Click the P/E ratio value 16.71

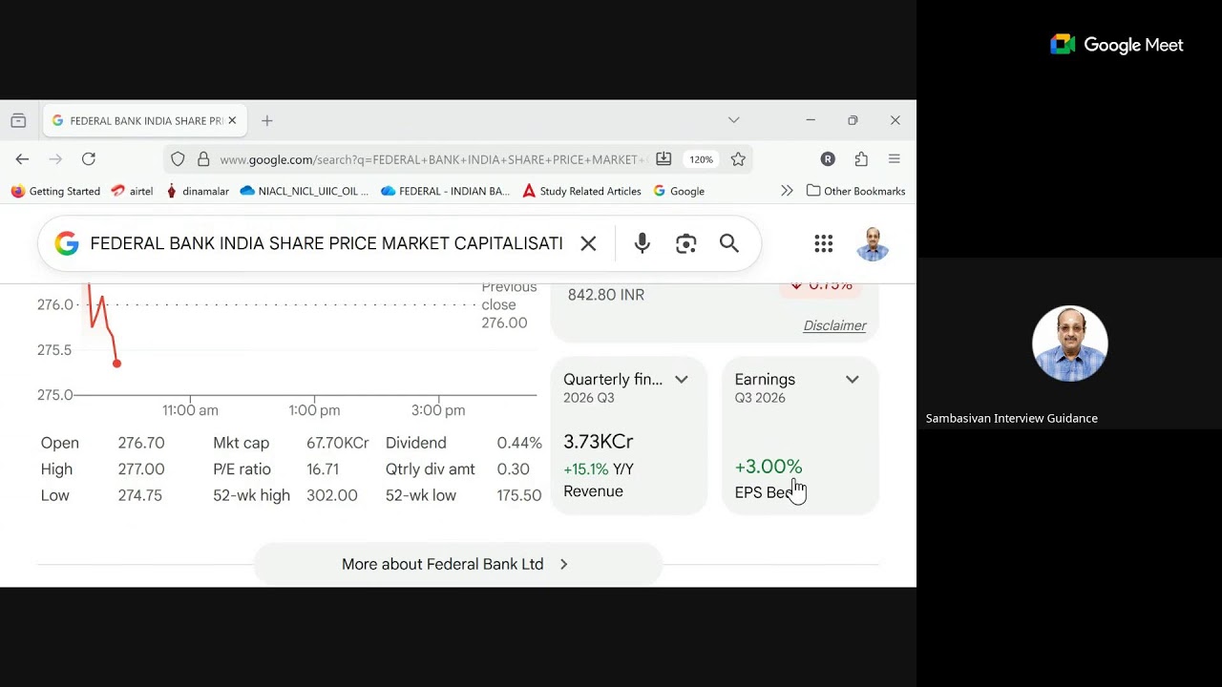[x=323, y=469]
